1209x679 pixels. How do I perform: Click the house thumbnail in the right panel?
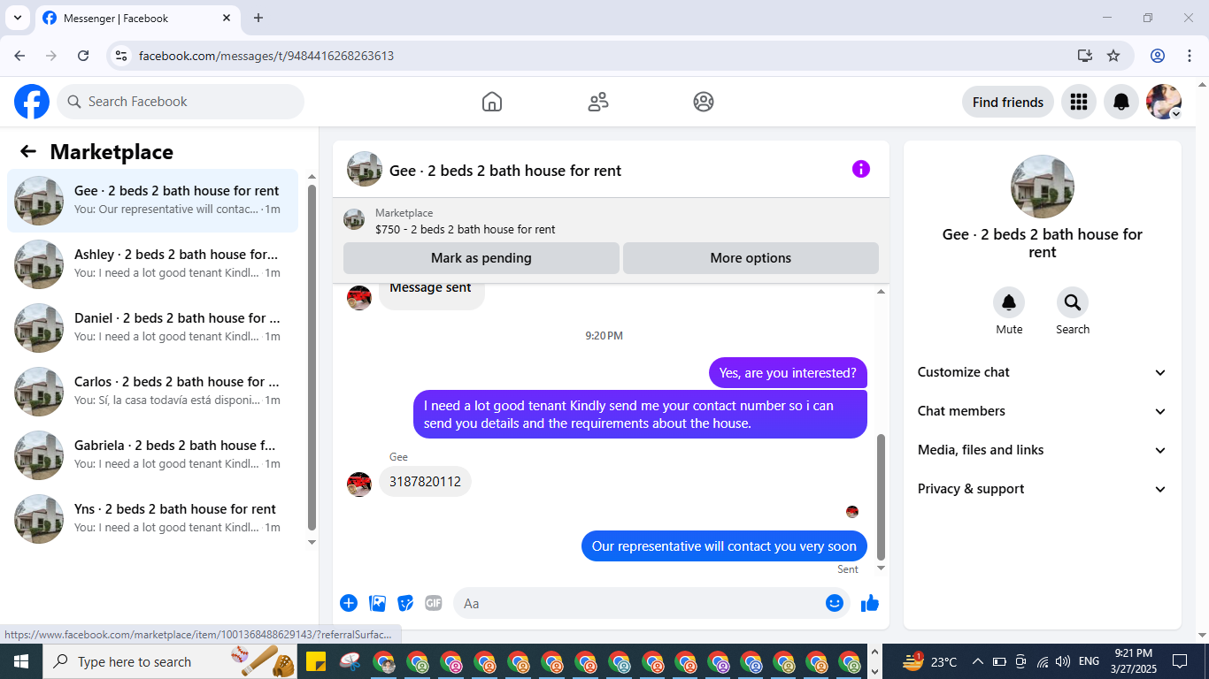click(x=1043, y=187)
